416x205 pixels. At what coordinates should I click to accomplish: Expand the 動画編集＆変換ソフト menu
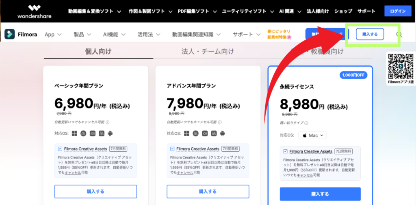tap(95, 11)
